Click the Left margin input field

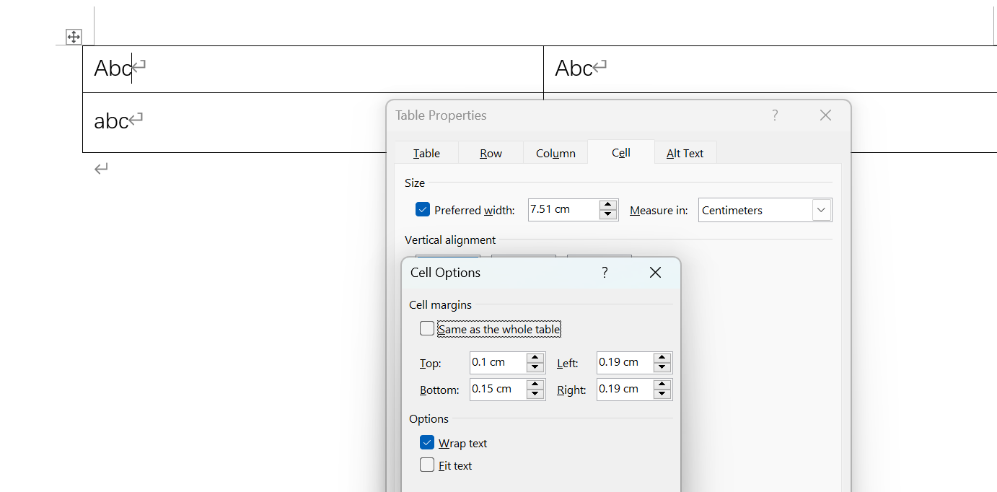pos(625,362)
